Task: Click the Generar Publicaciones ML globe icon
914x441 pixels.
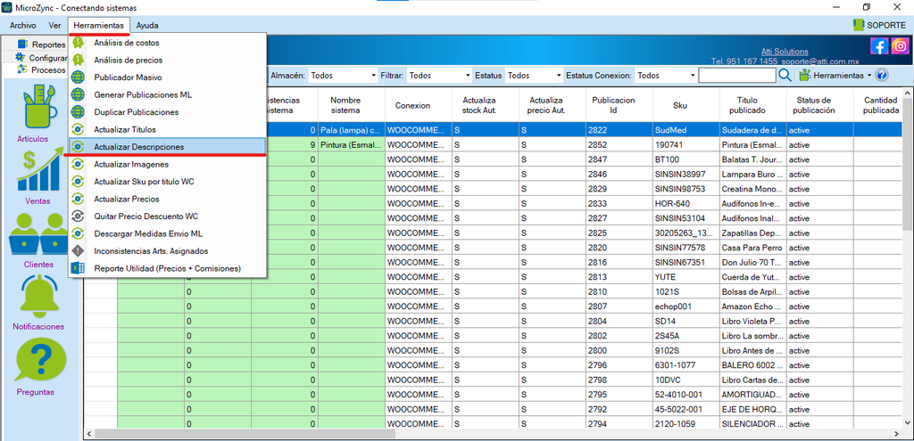Action: point(79,94)
